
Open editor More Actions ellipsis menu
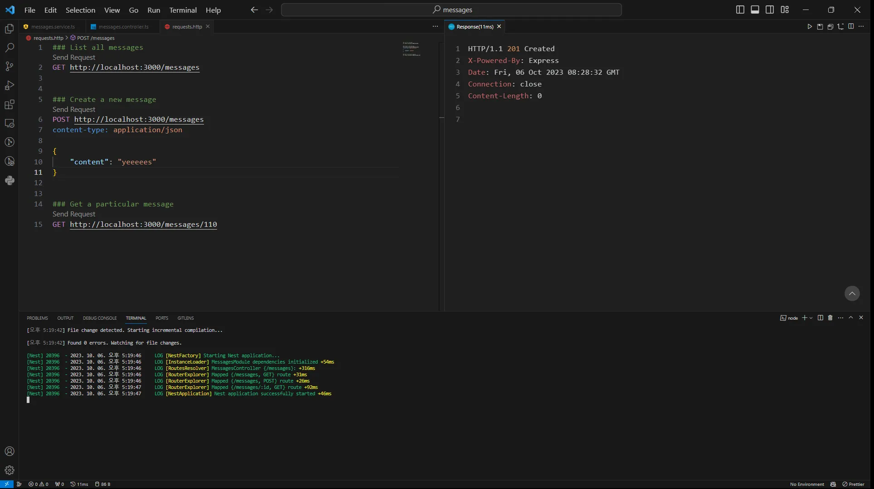coord(435,27)
